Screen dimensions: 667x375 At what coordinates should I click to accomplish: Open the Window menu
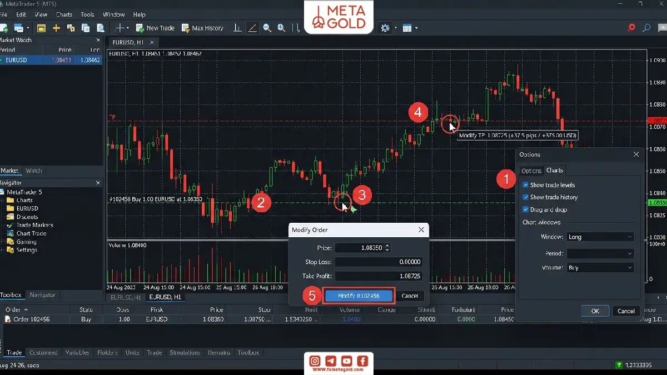pos(114,14)
